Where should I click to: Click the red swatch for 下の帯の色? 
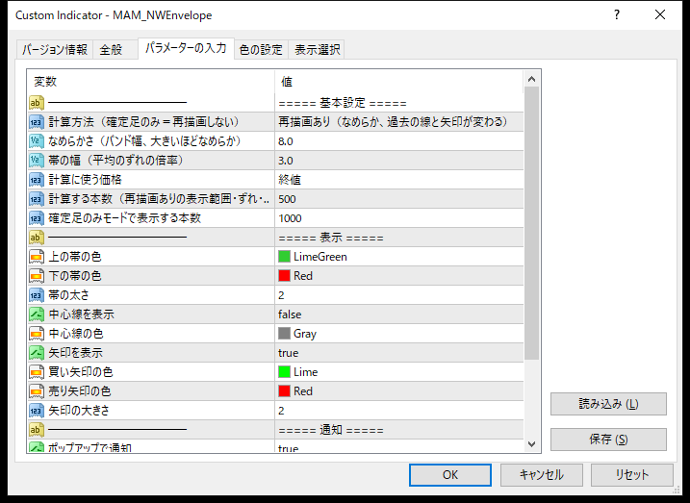point(284,276)
